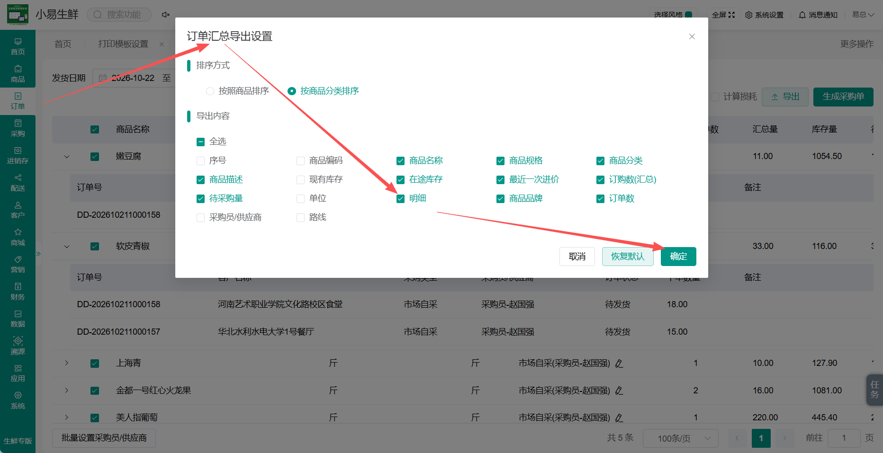Click 批量设置采购员/供应商 button
The width and height of the screenshot is (883, 453).
click(x=104, y=438)
